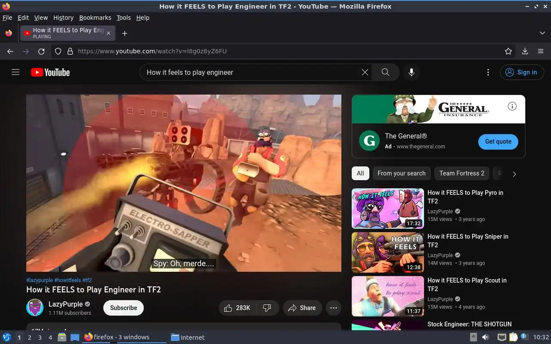551x344 pixels.
Task: Open the History menu
Action: 63,18
